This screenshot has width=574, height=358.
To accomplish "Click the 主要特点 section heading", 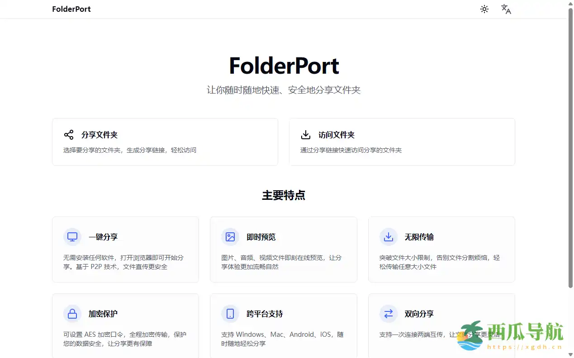I will (284, 195).
